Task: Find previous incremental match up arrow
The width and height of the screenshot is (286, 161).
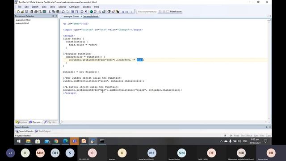Action: 164,12
